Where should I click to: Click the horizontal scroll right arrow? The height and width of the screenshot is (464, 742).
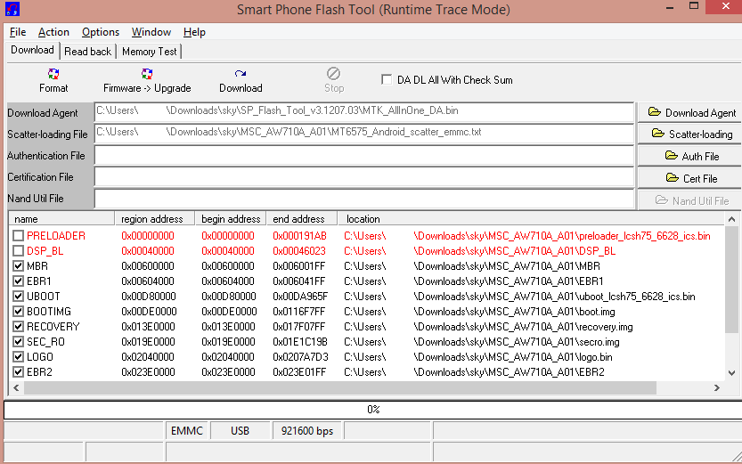(716, 387)
